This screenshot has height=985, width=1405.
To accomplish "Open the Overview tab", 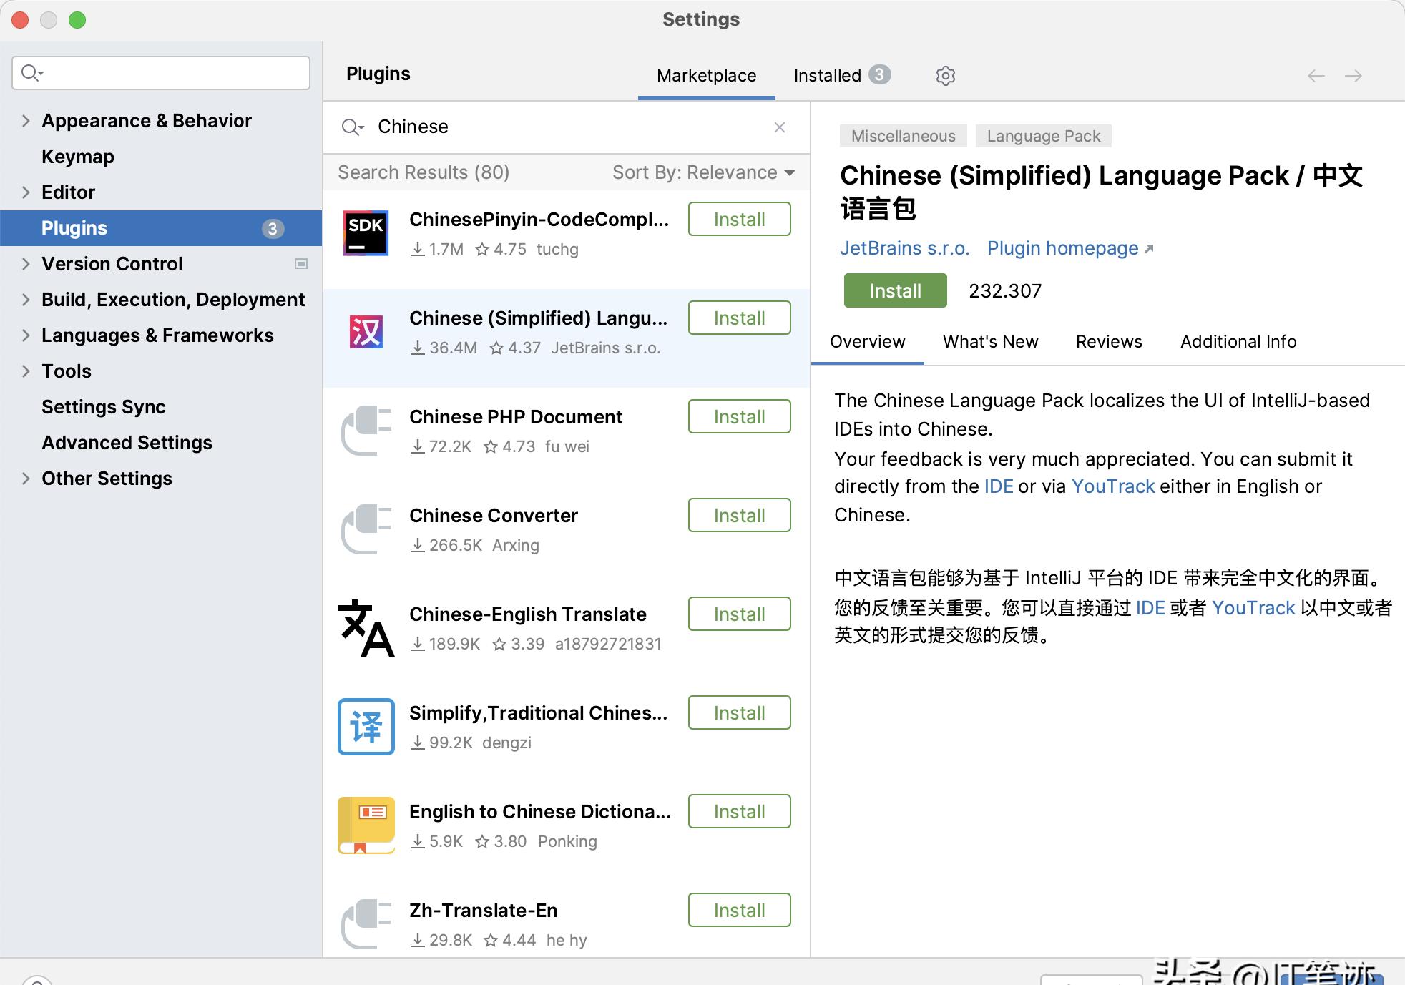I will click(x=867, y=342).
